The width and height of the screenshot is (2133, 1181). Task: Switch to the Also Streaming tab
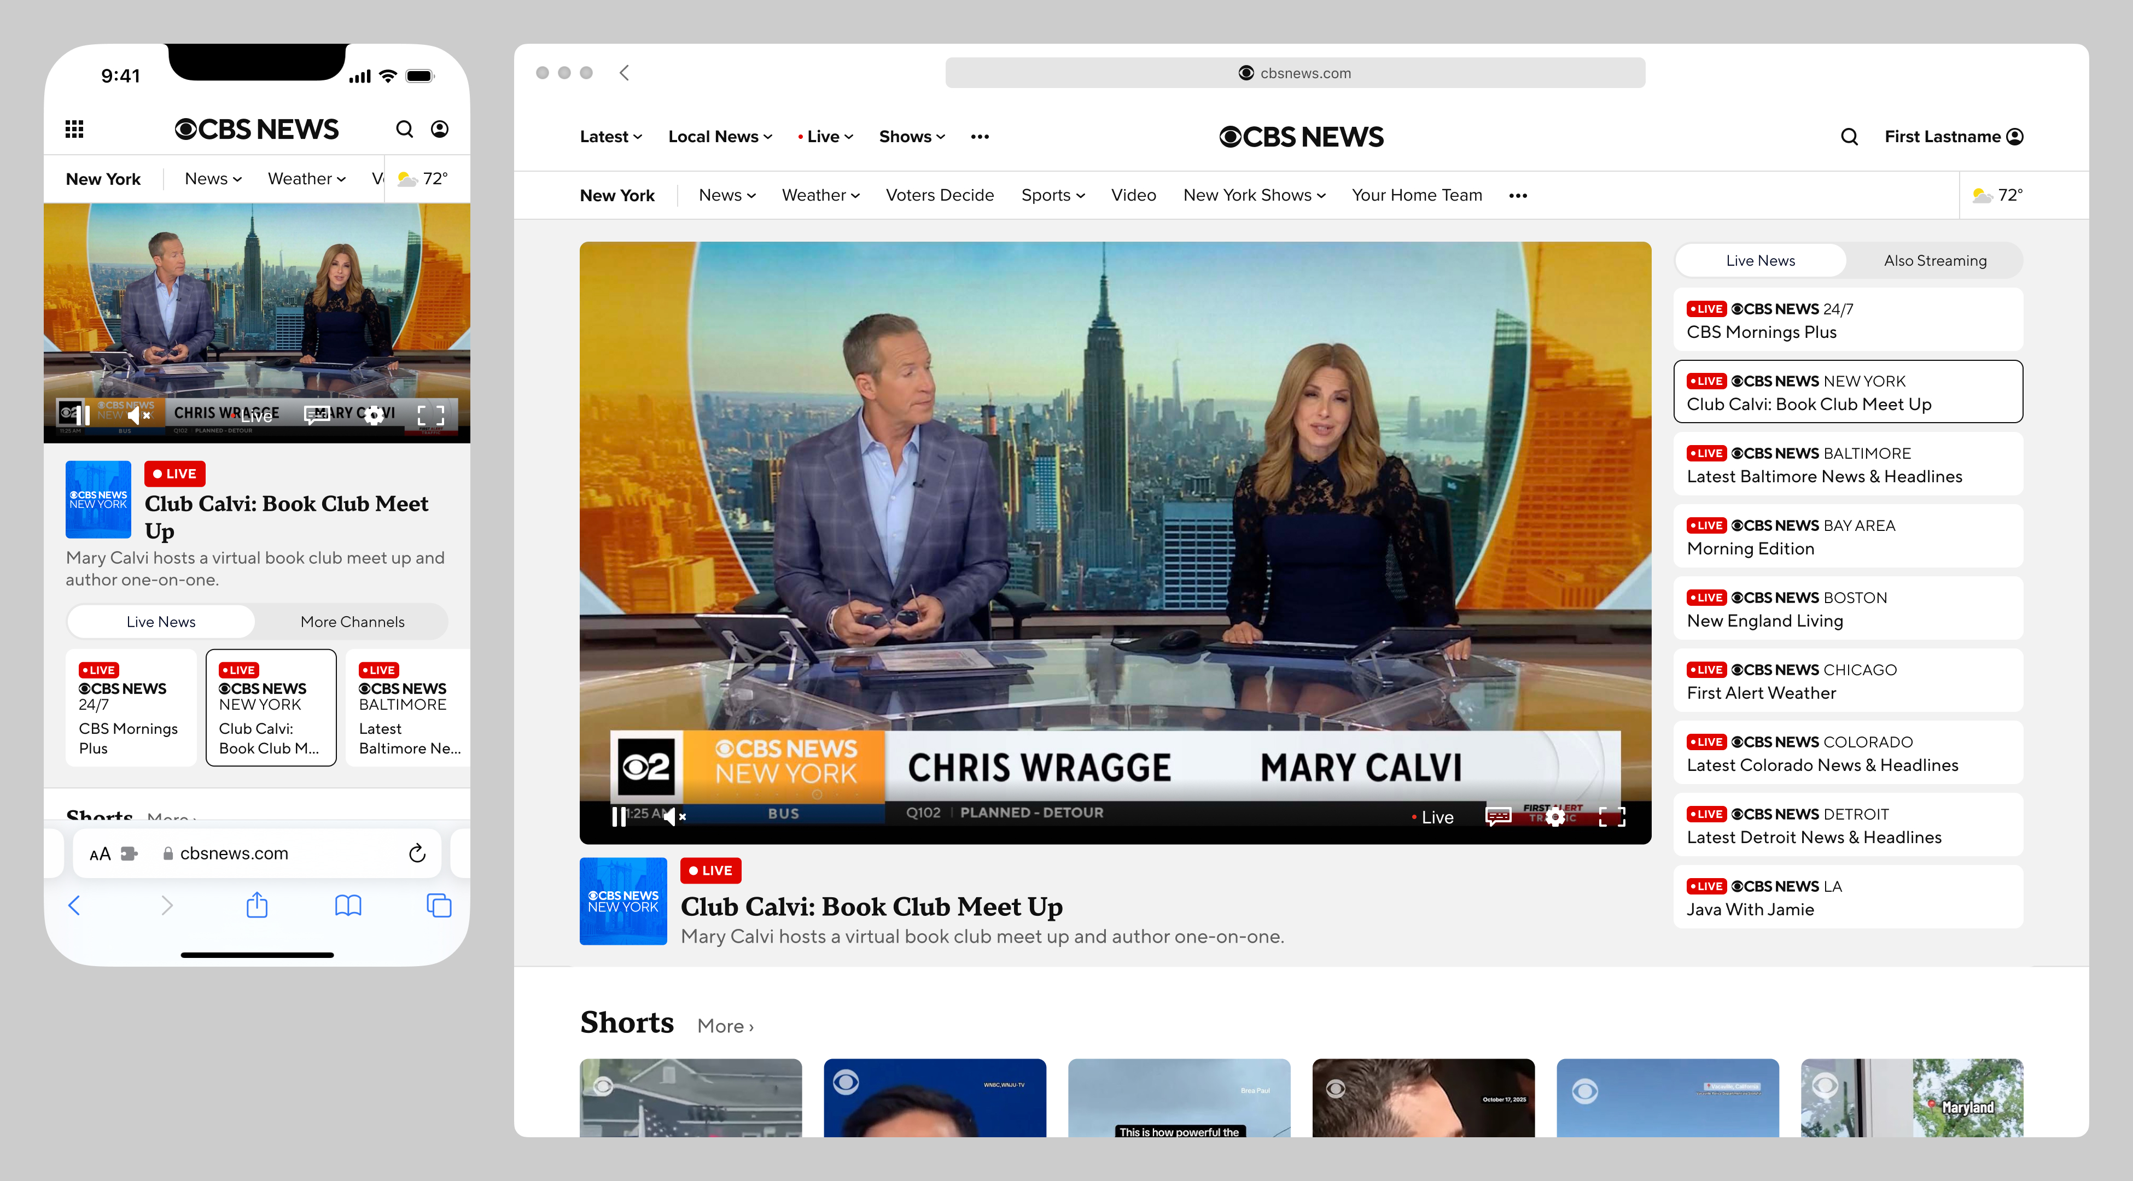point(1935,260)
